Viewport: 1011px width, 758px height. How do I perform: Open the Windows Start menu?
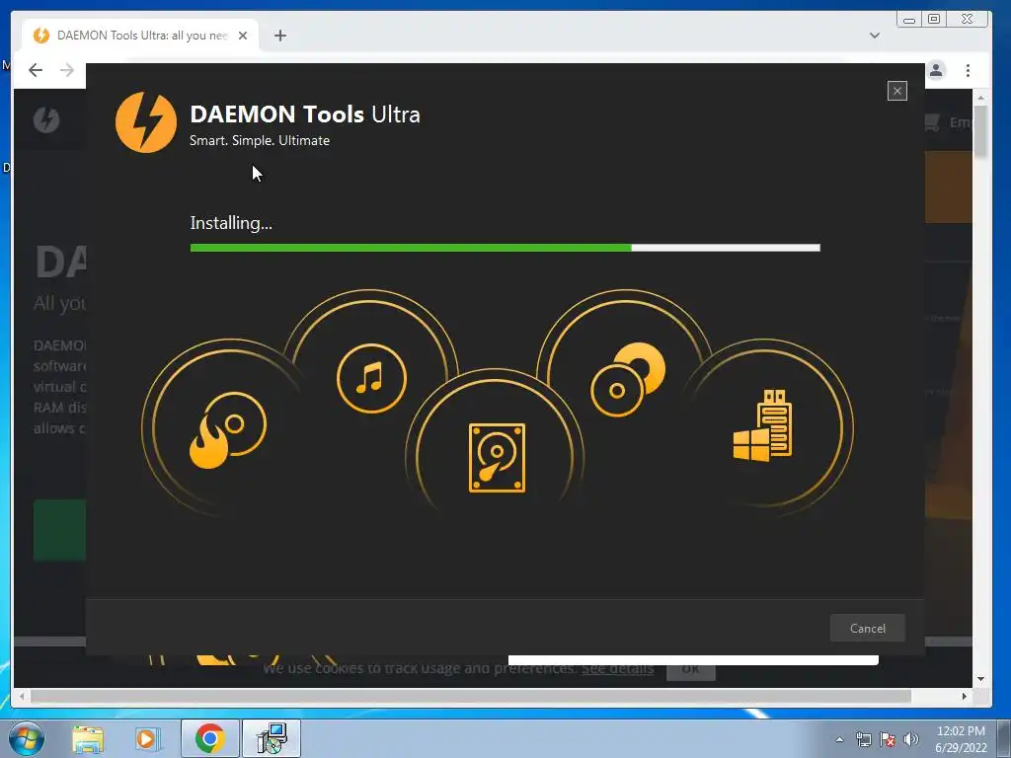tap(27, 738)
